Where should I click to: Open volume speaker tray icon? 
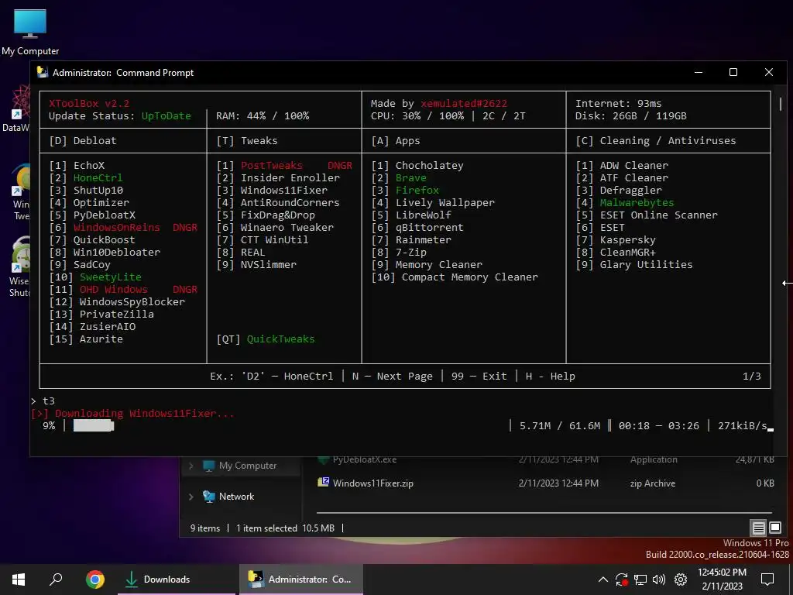point(659,580)
